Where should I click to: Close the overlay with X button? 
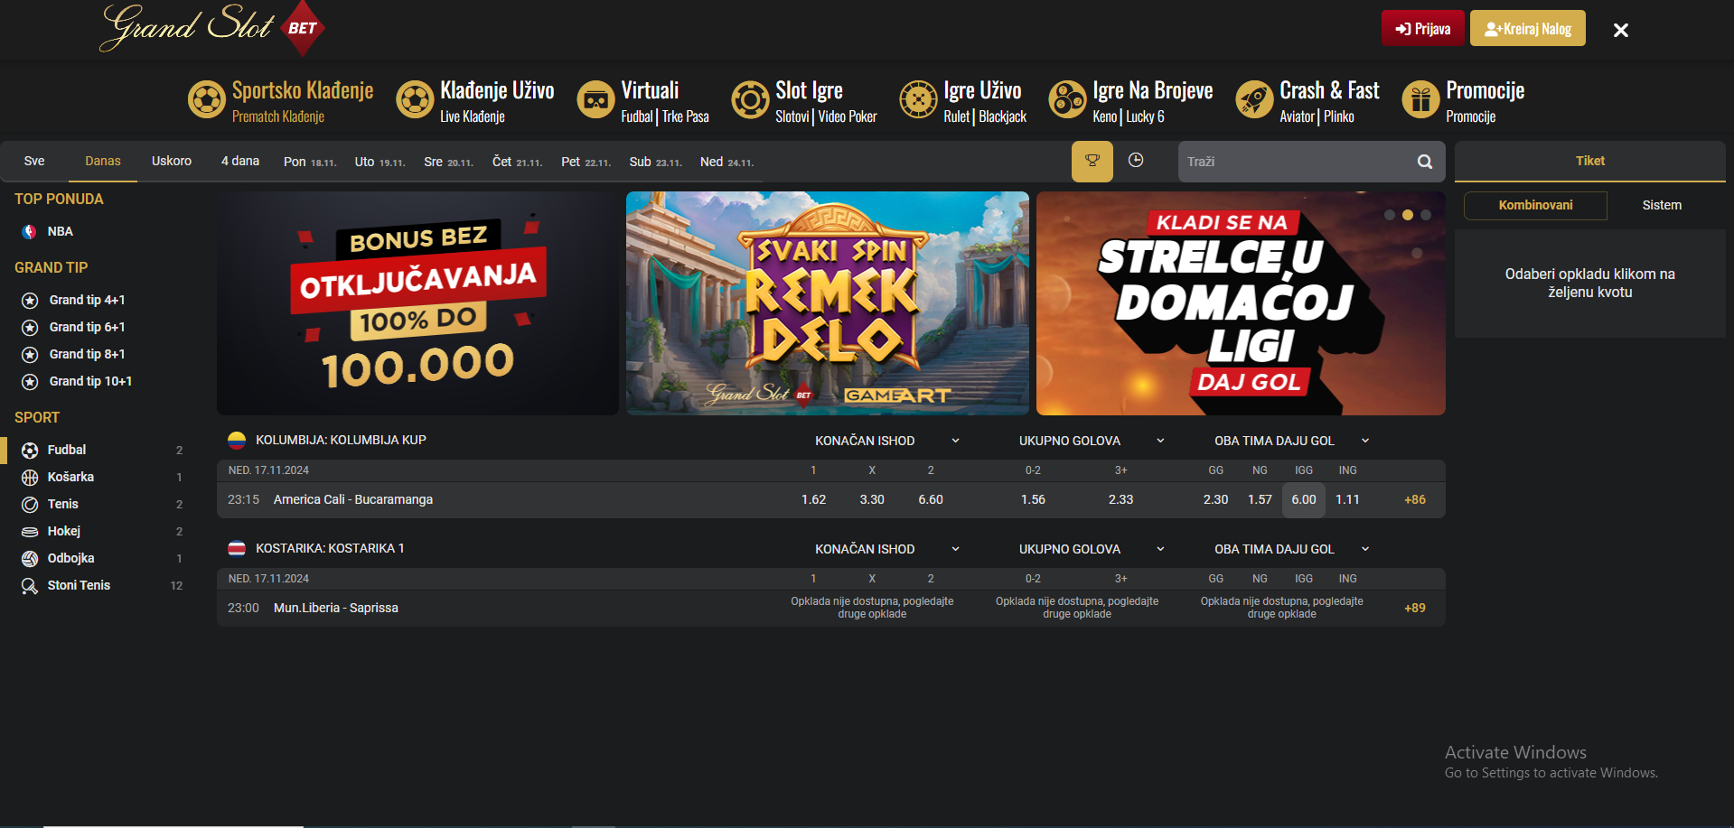pos(1621,30)
